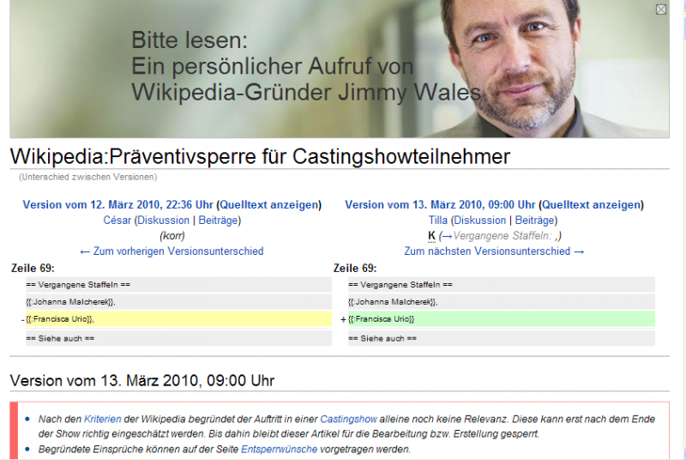The width and height of the screenshot is (686, 460).
Task: Follow the arrow link to Vergangene Staffeln section
Action: (x=447, y=236)
